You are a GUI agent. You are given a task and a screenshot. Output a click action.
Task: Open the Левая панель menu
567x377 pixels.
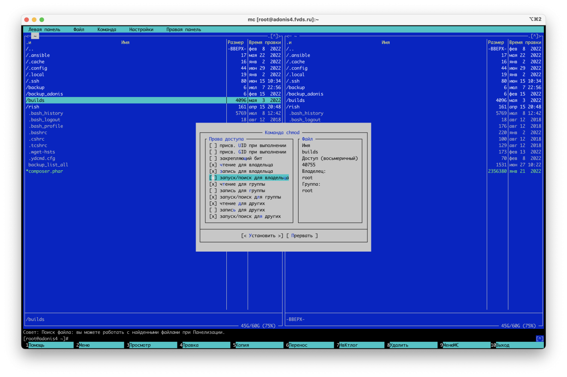44,30
